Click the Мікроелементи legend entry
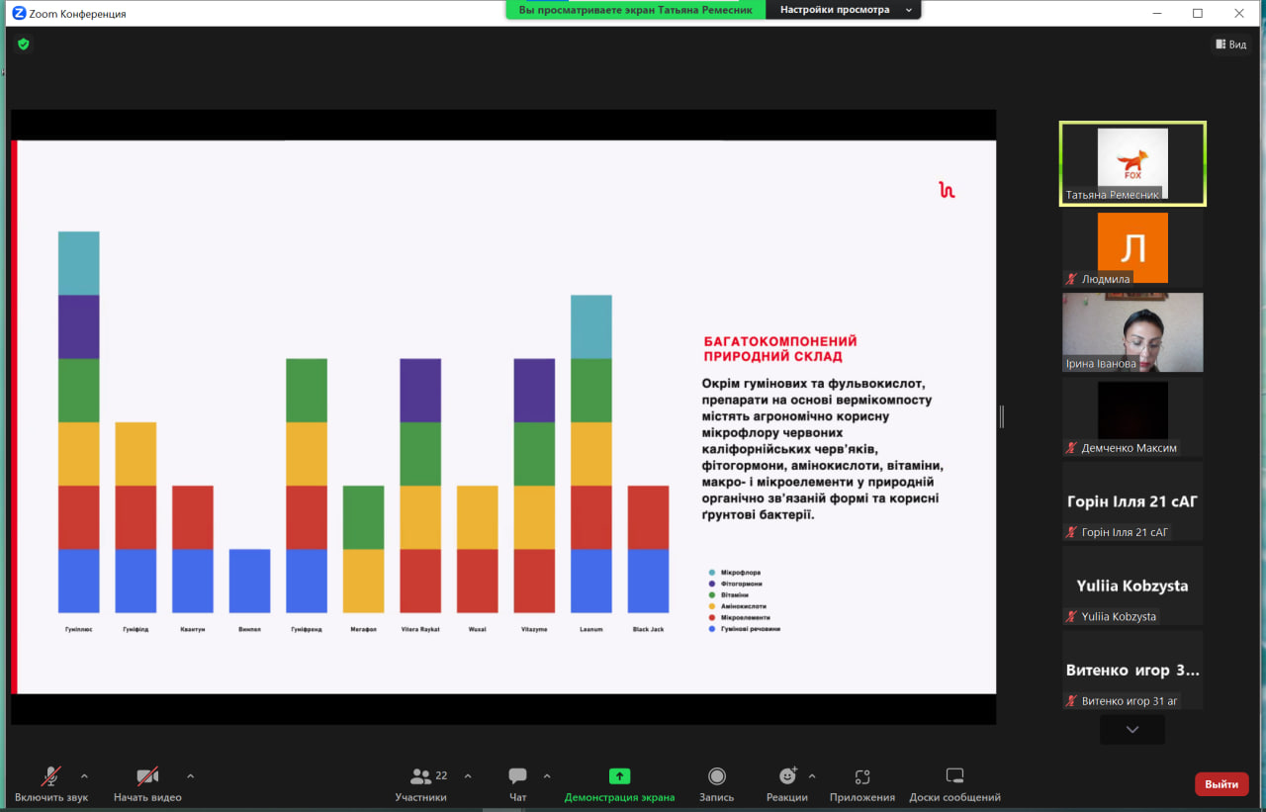This screenshot has width=1266, height=812. 739,617
